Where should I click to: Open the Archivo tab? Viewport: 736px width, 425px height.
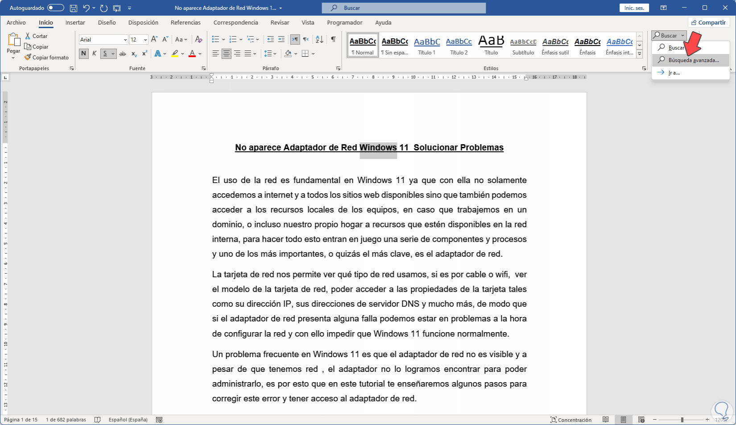16,22
